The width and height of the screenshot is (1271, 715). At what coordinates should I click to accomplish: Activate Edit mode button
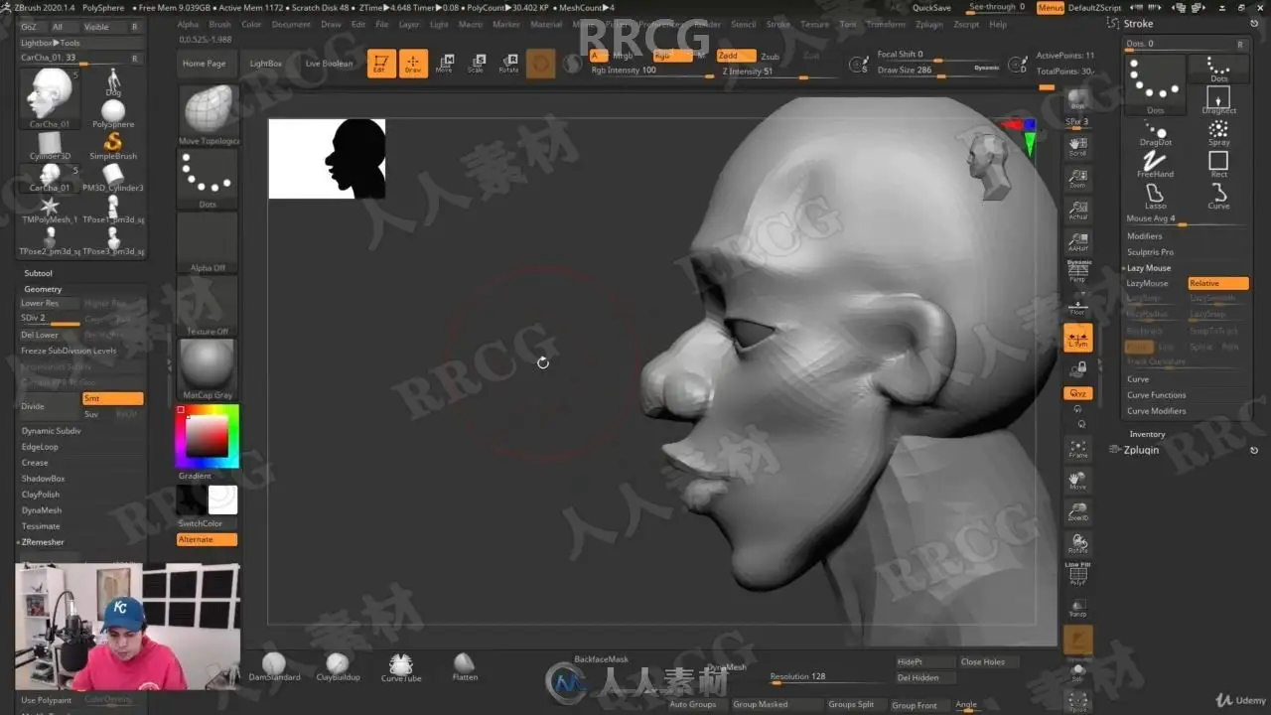(378, 64)
